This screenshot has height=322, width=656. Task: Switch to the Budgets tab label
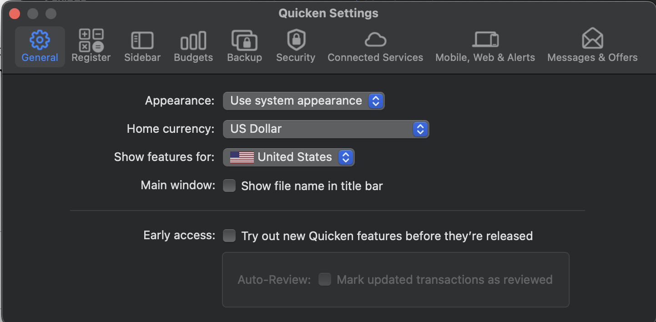(x=193, y=58)
